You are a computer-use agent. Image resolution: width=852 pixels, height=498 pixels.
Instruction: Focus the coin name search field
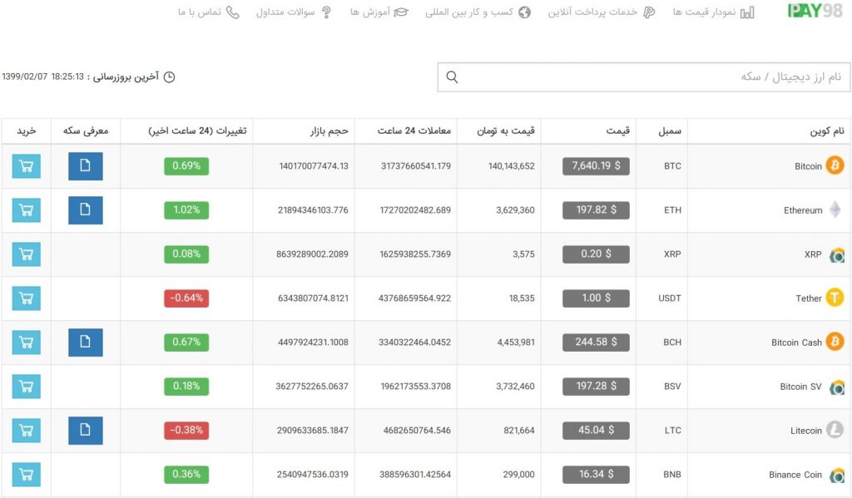pos(644,77)
